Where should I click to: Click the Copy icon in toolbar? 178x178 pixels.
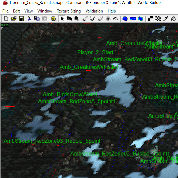point(37,18)
